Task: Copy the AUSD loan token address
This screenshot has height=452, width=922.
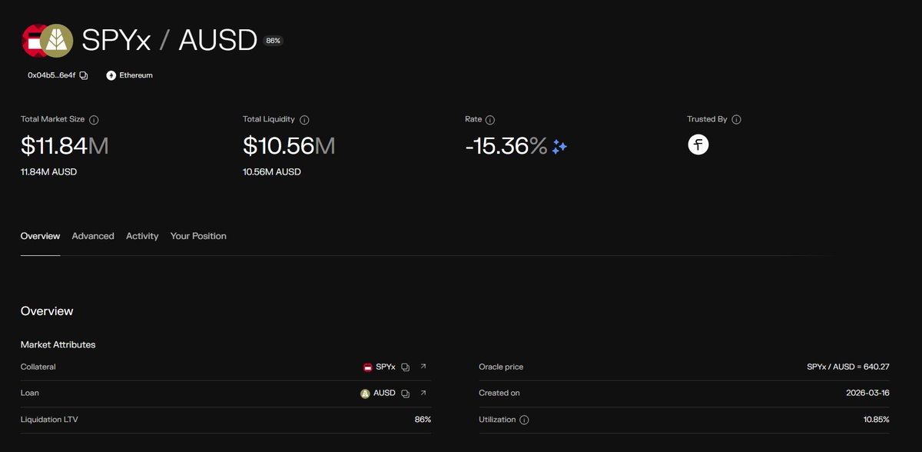Action: tap(406, 394)
